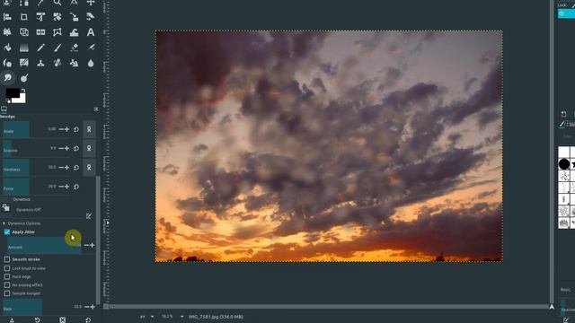Open the zoom percentage dropdown
Image resolution: width=575 pixels, height=323 pixels.
181,317
